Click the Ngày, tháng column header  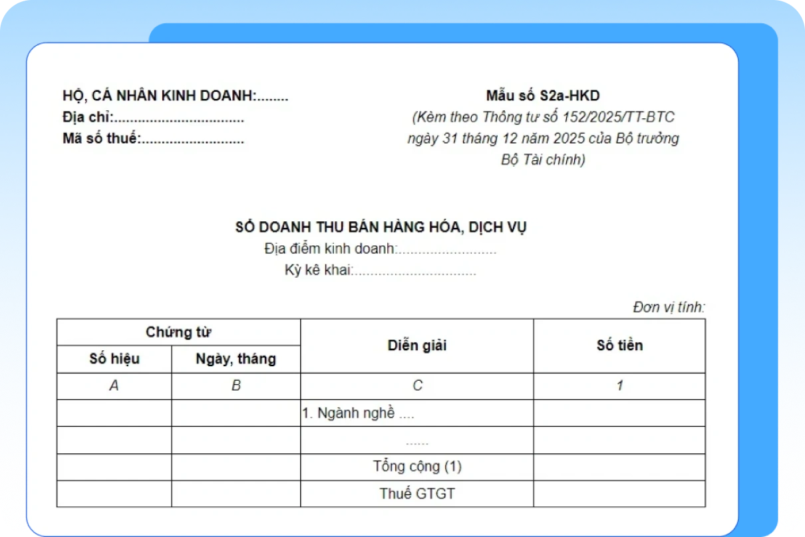pyautogui.click(x=236, y=359)
